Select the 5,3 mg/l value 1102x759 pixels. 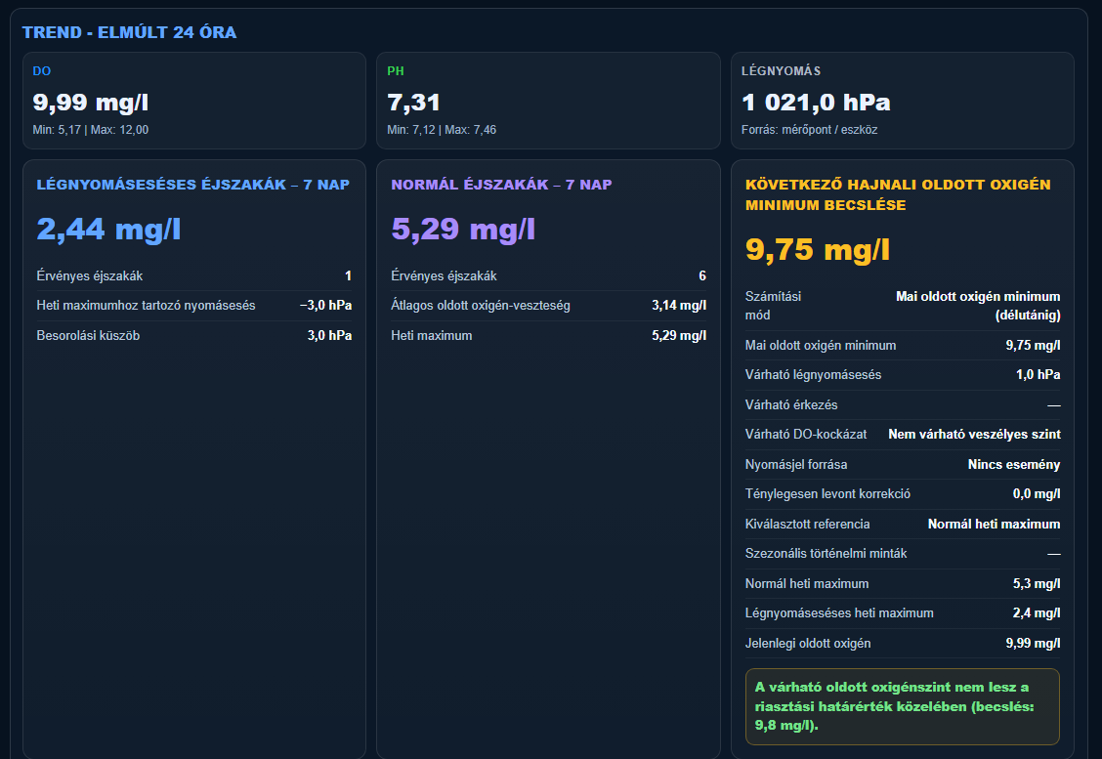pyautogui.click(x=1037, y=584)
